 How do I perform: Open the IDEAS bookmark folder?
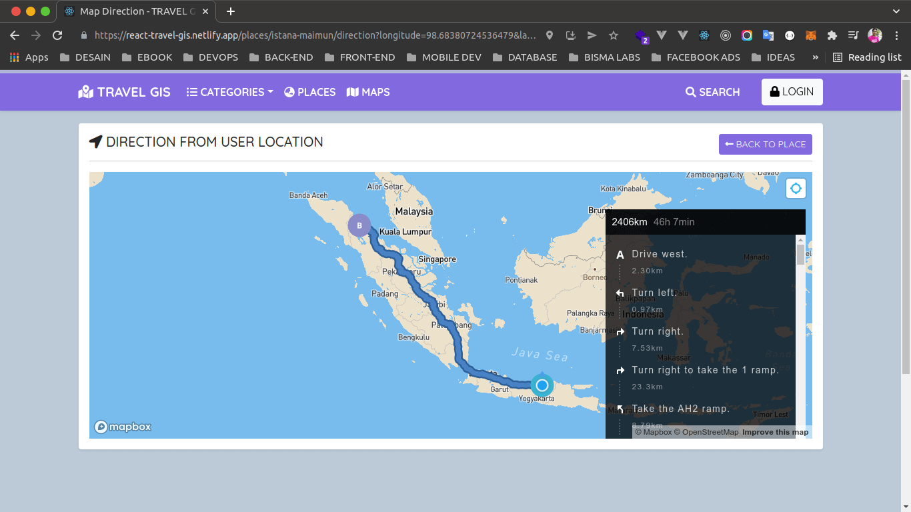(773, 57)
